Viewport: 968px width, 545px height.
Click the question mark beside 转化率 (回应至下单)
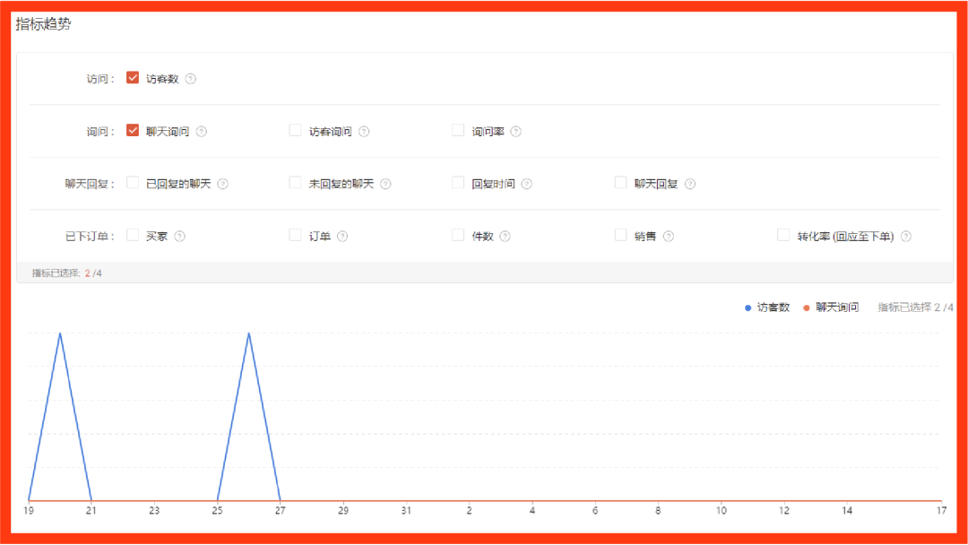(x=906, y=236)
